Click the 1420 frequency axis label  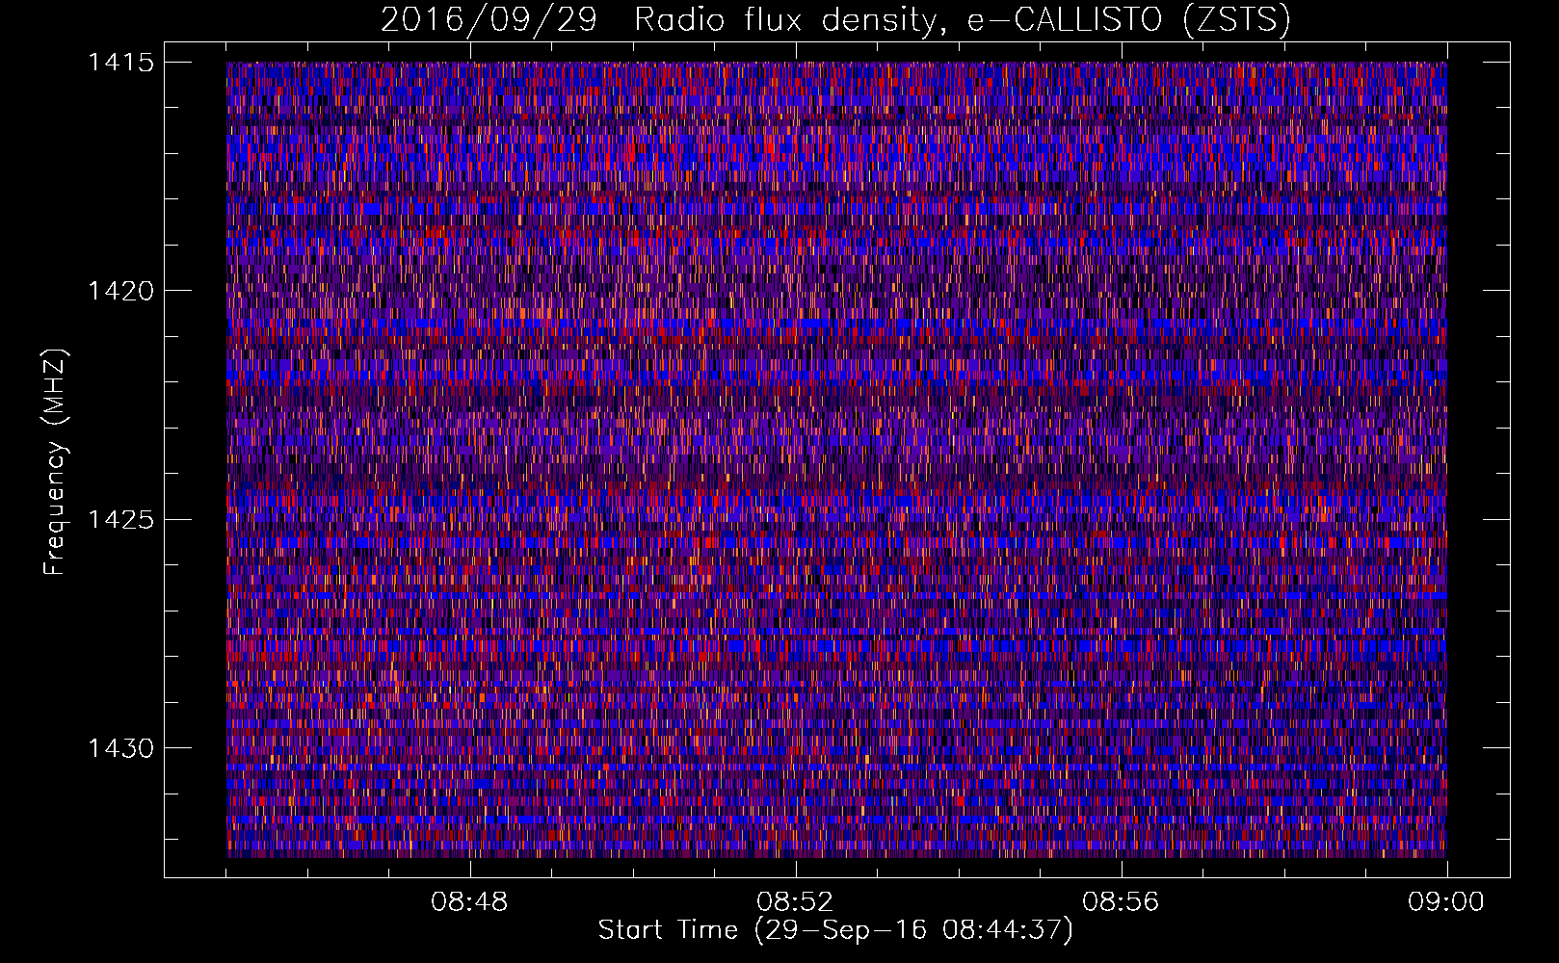click(121, 291)
